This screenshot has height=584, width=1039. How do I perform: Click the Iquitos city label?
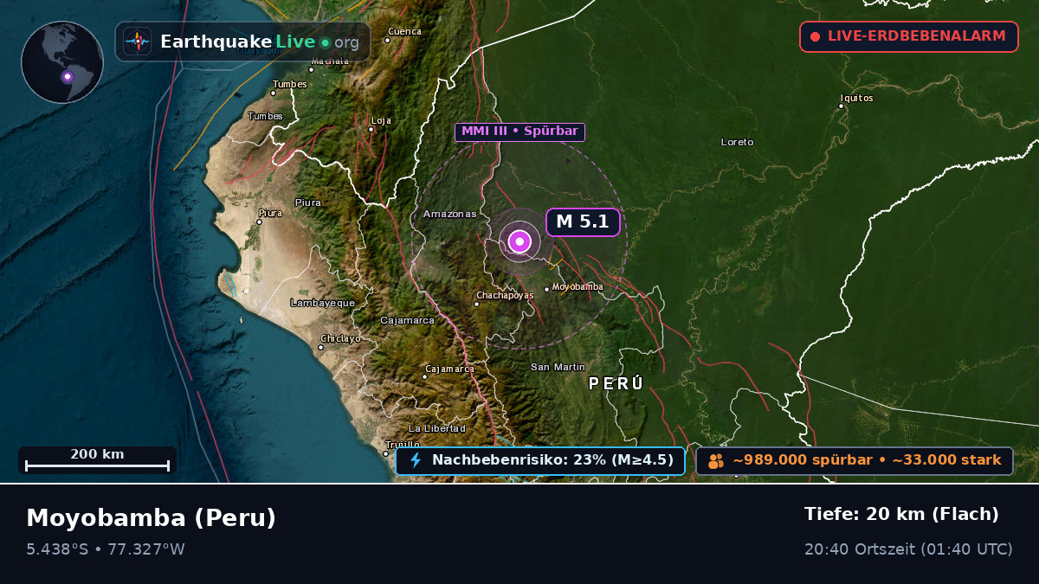point(856,98)
